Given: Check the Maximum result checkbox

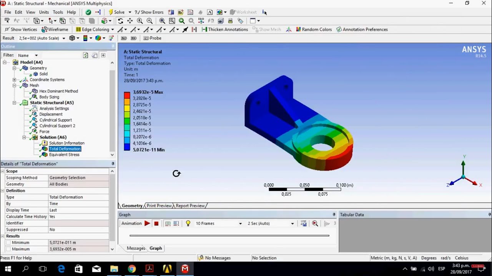Looking at the screenshot, I should (8, 249).
